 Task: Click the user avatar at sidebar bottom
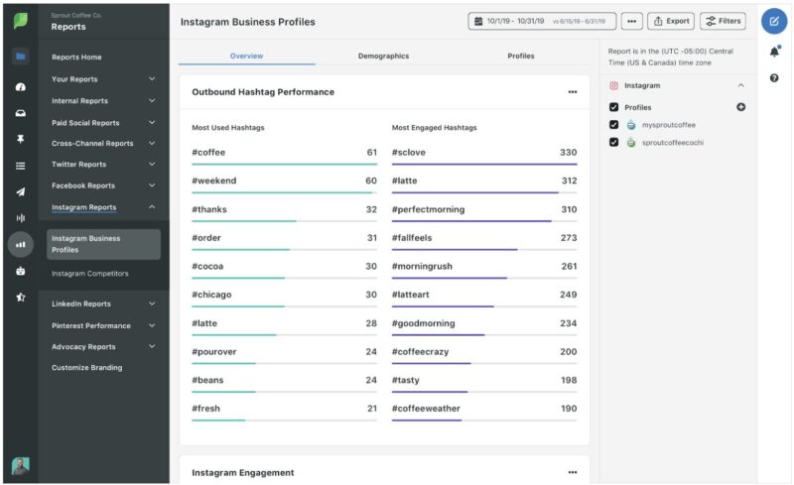click(20, 466)
